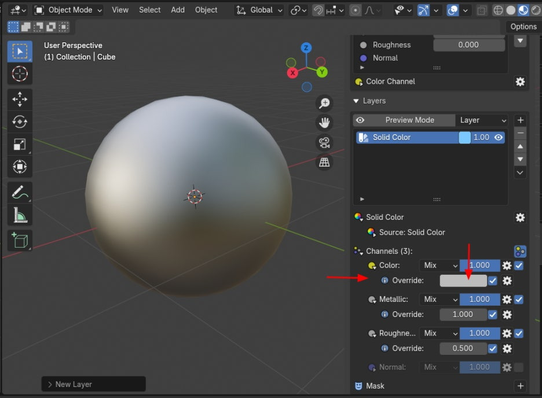Select the Select Box tool
Viewport: 542px width, 398px height.
[x=20, y=51]
